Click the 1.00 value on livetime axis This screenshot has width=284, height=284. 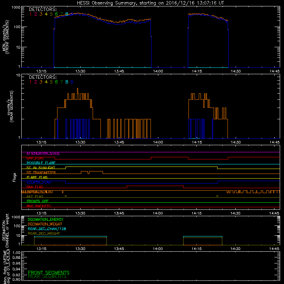coord(16,253)
